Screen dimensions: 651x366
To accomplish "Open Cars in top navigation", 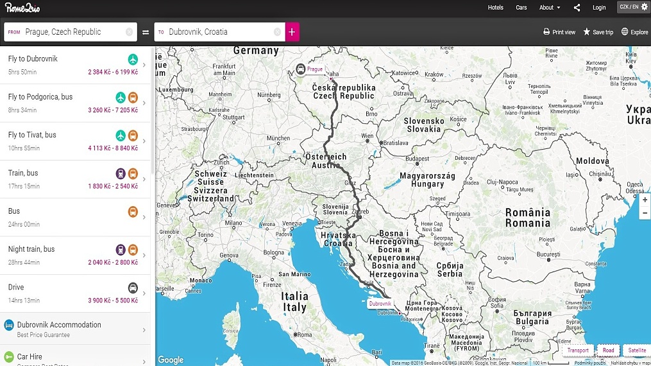I will (x=521, y=8).
